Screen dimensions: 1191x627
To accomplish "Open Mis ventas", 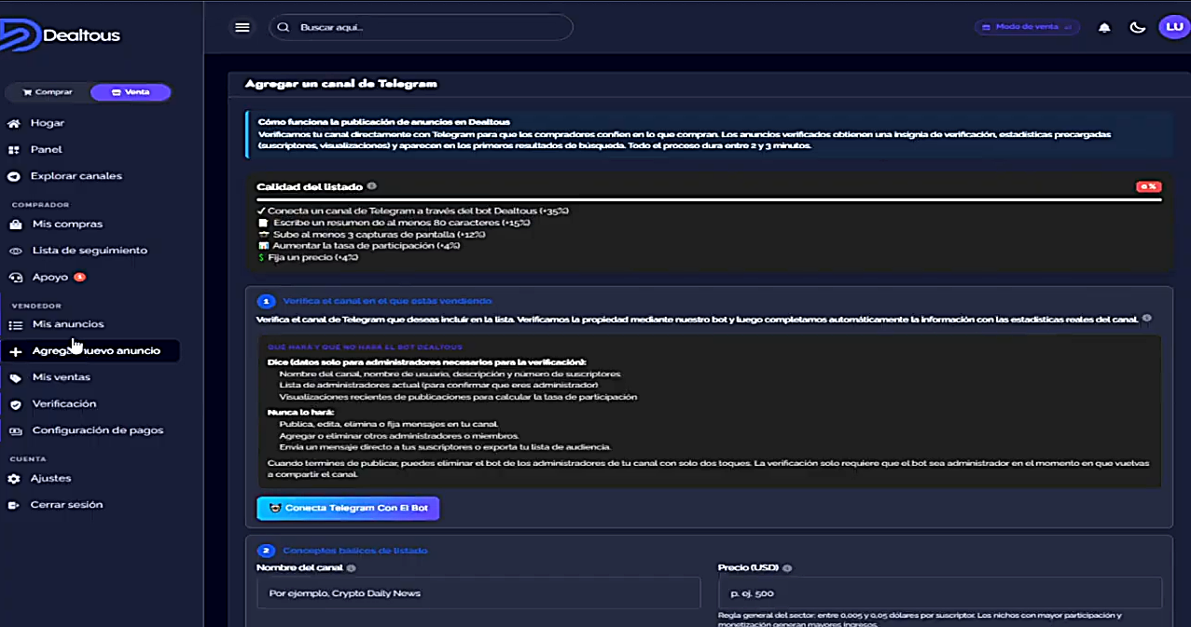I will click(x=62, y=377).
